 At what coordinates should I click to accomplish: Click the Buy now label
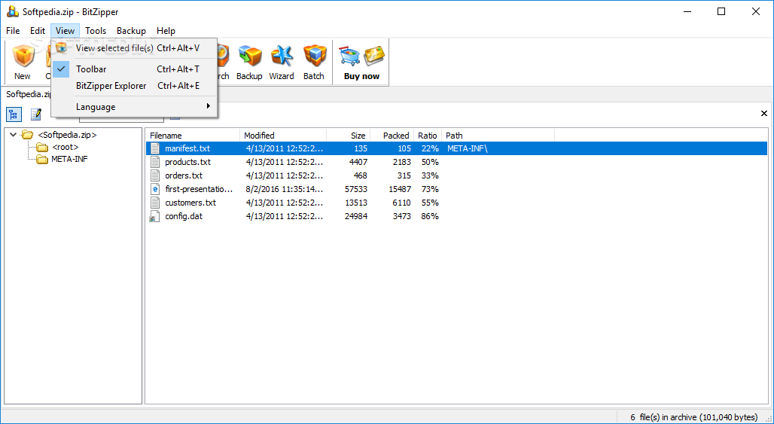pos(362,77)
